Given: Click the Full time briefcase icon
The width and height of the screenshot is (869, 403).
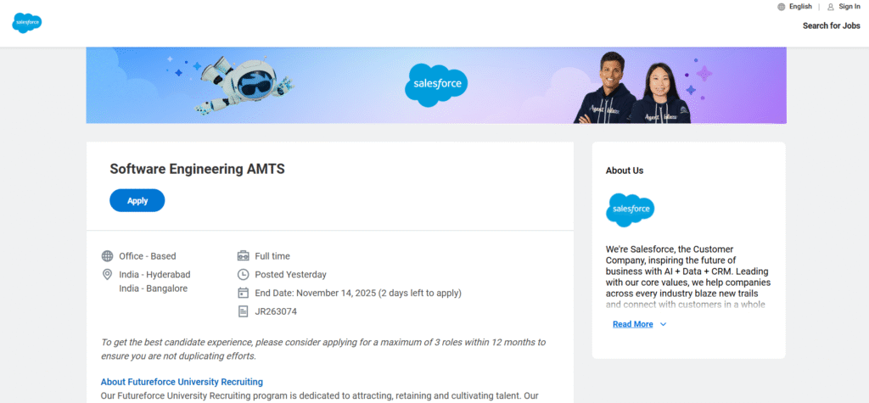Looking at the screenshot, I should (244, 256).
